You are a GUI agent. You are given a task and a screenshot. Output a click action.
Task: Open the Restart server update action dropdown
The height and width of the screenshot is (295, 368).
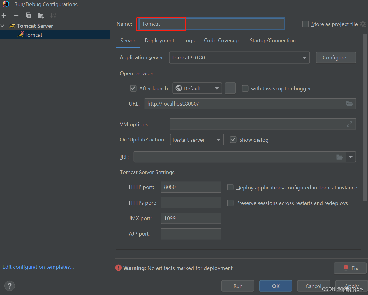pos(197,140)
